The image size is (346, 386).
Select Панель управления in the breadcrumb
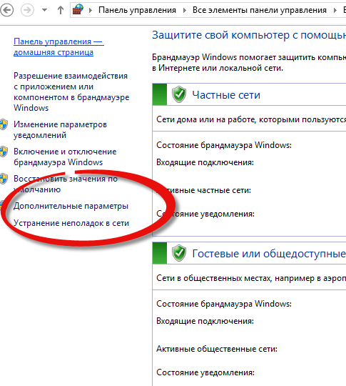(137, 10)
